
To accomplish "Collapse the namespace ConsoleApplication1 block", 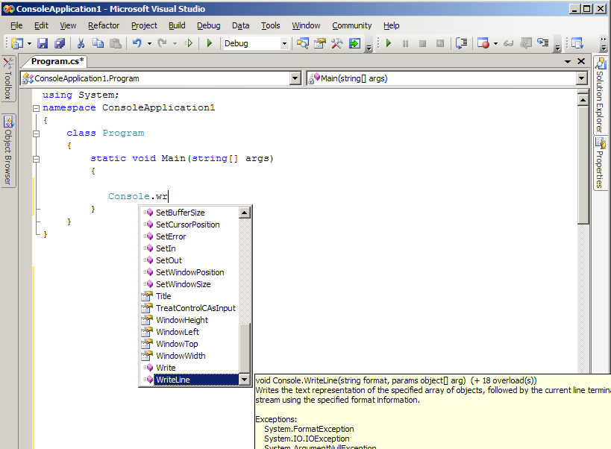I will click(x=37, y=108).
